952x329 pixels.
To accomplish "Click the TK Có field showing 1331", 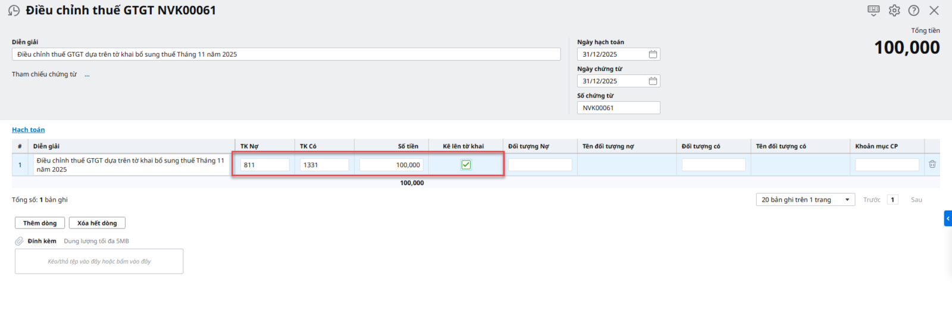I will pyautogui.click(x=324, y=165).
